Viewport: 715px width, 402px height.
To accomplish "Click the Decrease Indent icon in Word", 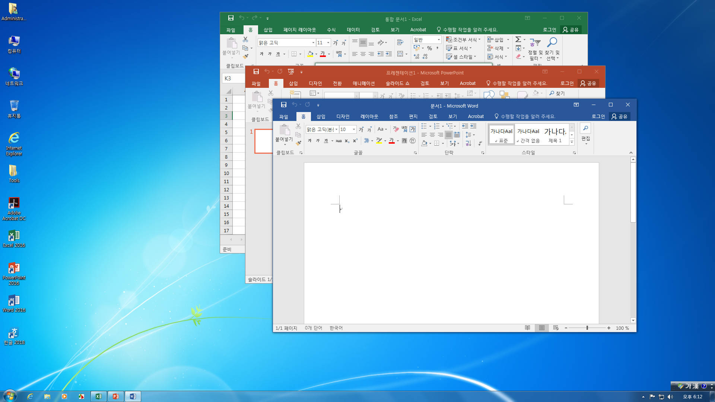I will tap(465, 126).
